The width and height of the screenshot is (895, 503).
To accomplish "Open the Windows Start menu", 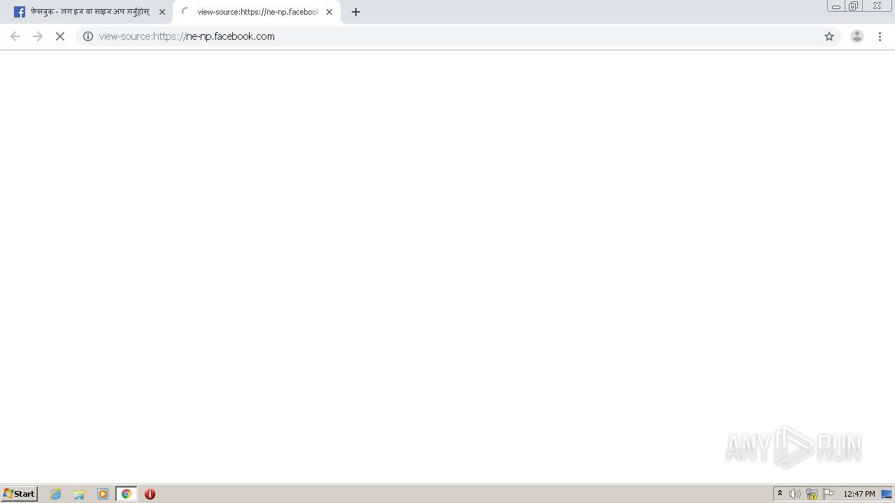I will (x=20, y=494).
